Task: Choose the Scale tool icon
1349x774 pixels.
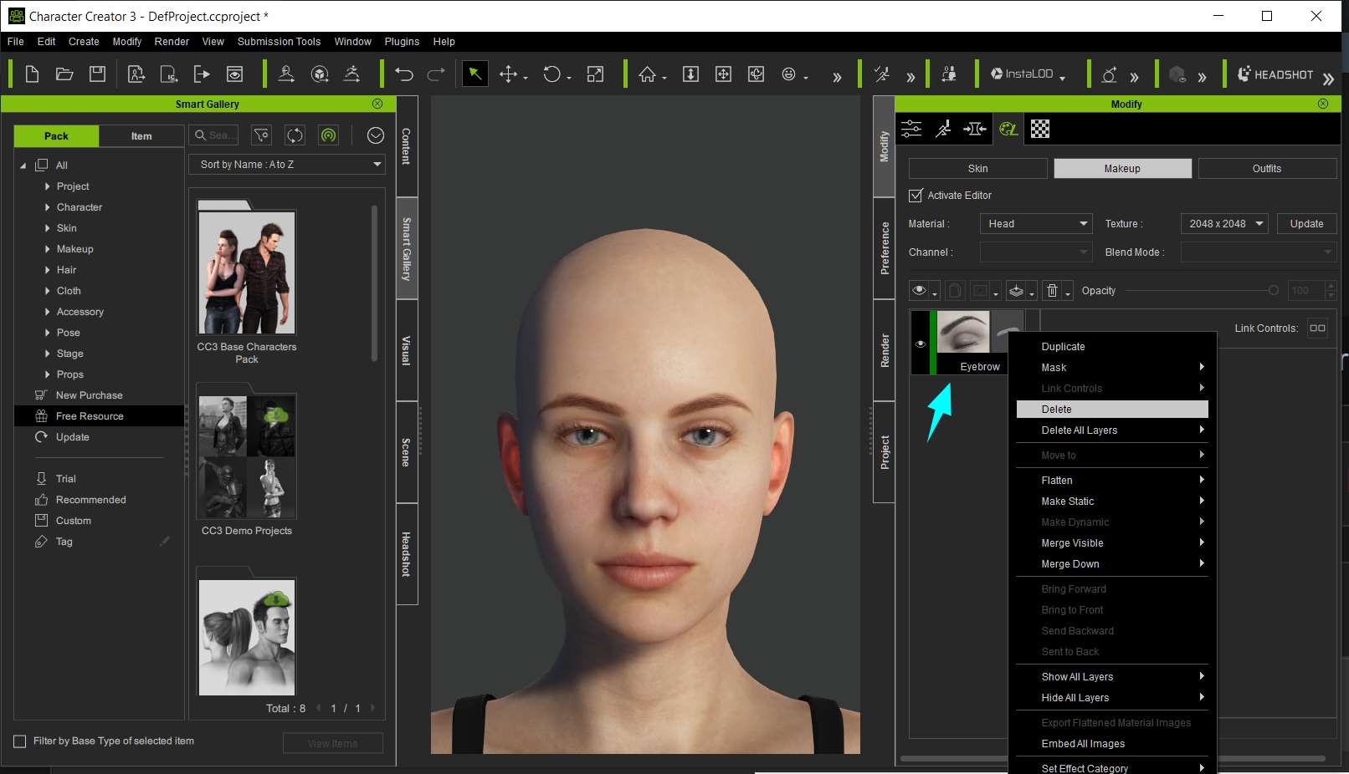Action: [595, 74]
